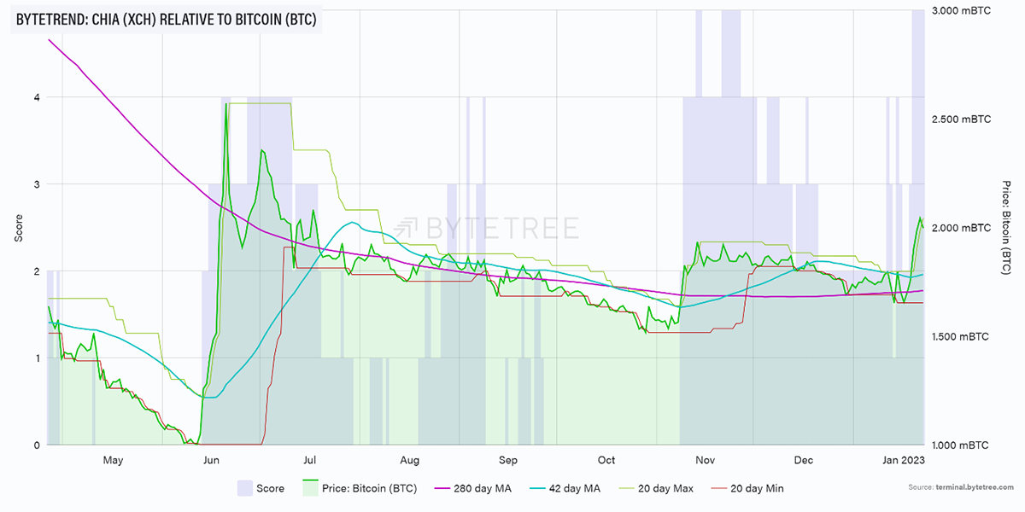This screenshot has width=1025, height=512.
Task: Click the value 1 on the Score axis
Action: (x=37, y=358)
